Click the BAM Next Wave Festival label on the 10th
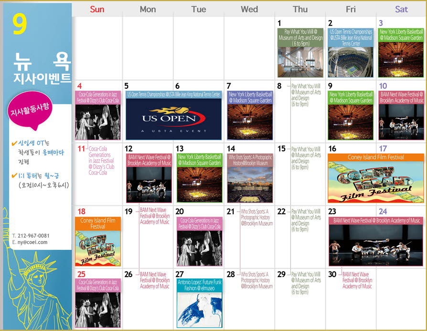Screen dimensions: 427x331 (401, 97)
